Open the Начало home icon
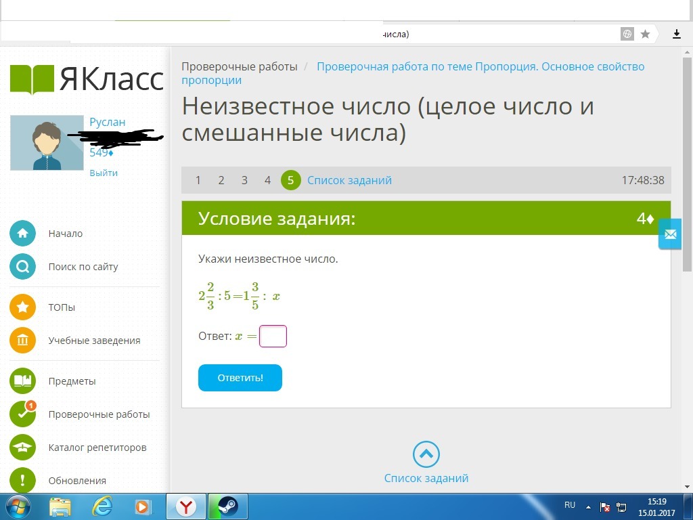The height and width of the screenshot is (520, 693). pos(22,233)
